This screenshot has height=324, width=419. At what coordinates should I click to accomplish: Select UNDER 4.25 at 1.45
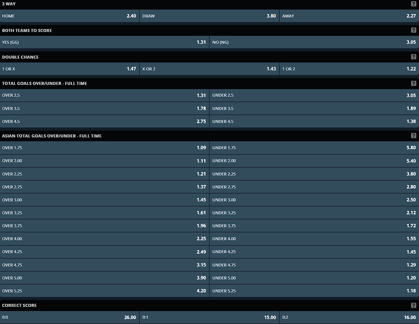click(x=314, y=252)
